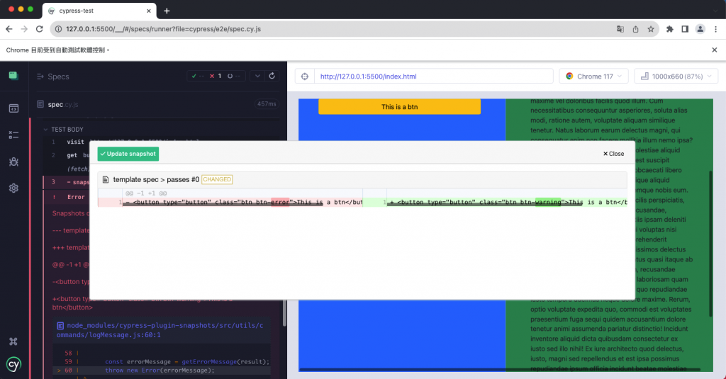Open Cypress settings gear icon
The image size is (726, 379).
(x=13, y=188)
